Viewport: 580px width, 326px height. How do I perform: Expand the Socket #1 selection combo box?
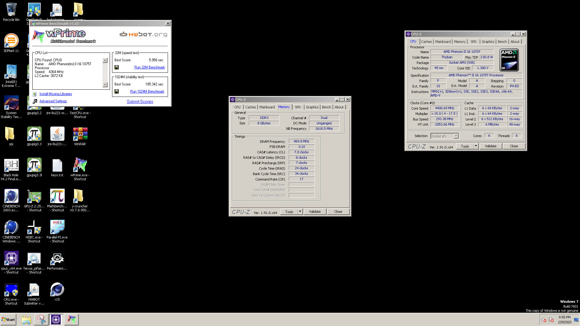[x=456, y=136]
